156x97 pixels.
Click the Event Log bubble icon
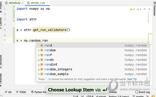tap(136, 92)
